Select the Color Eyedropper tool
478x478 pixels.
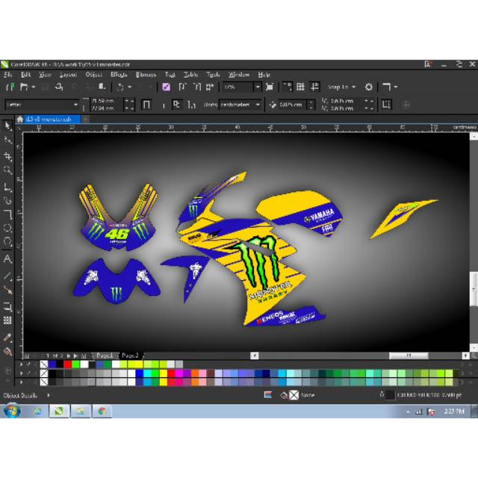pos(7,338)
